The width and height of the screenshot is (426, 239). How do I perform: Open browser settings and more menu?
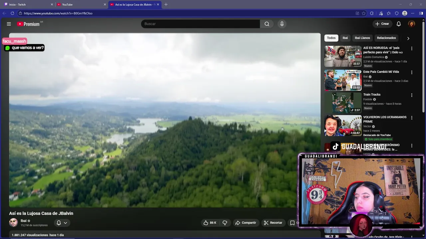click(x=413, y=13)
